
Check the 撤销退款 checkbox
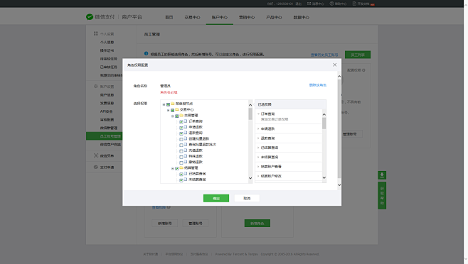(x=181, y=163)
